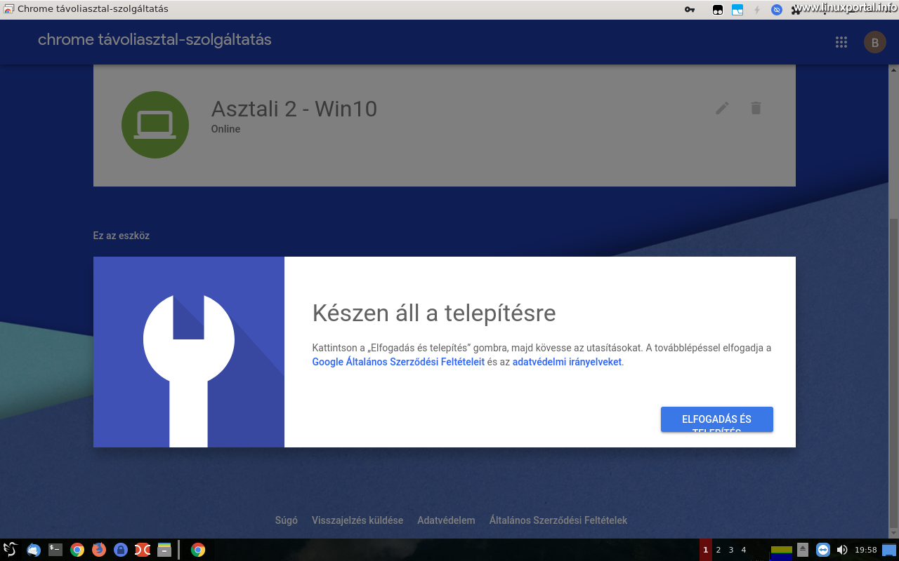899x561 pixels.
Task: Open the adatvédelmi irányelveket link
Action: click(x=567, y=363)
